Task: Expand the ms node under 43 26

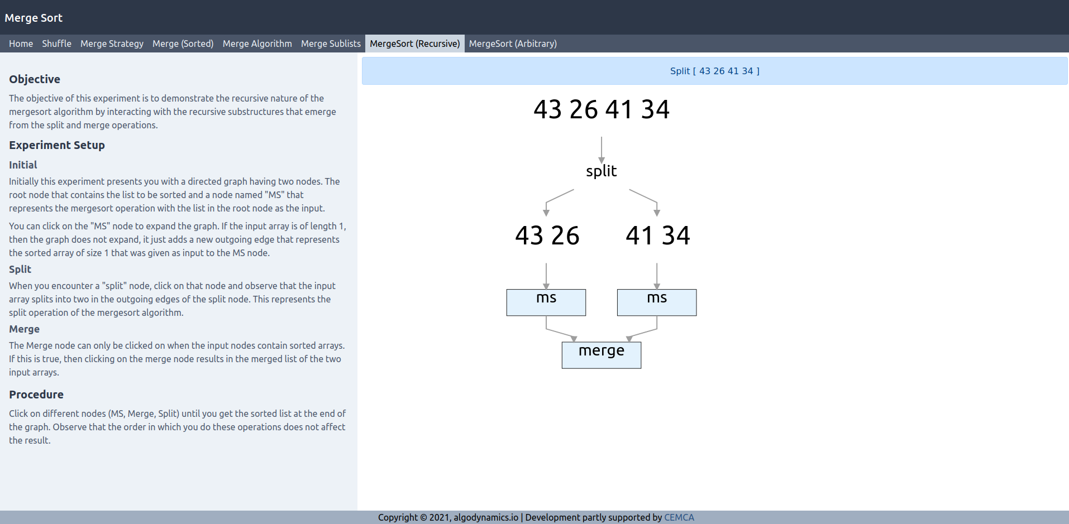Action: [546, 302]
